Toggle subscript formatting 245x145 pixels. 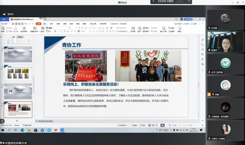75,31
